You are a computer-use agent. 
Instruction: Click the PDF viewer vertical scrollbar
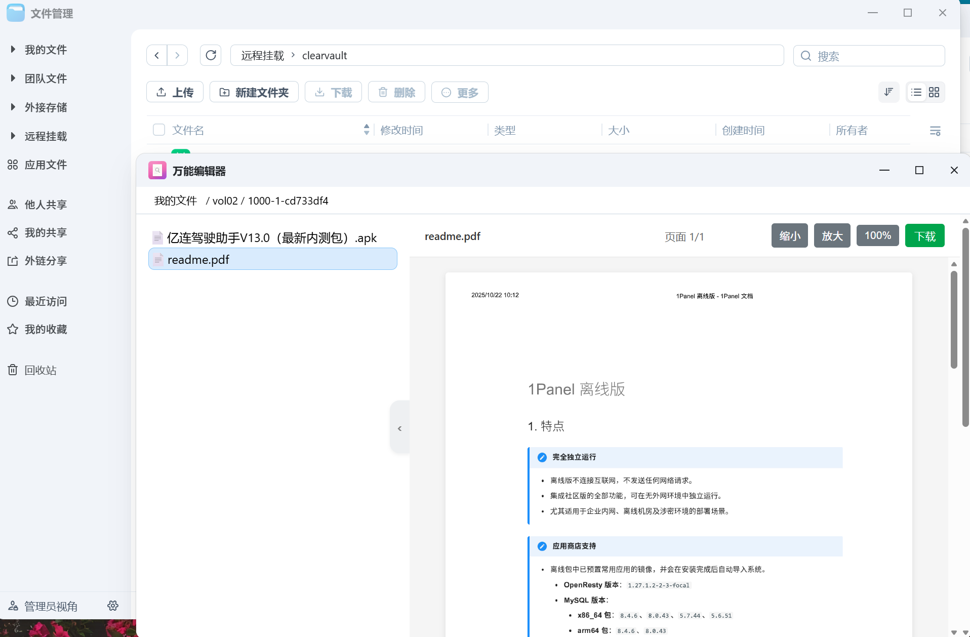pos(954,320)
